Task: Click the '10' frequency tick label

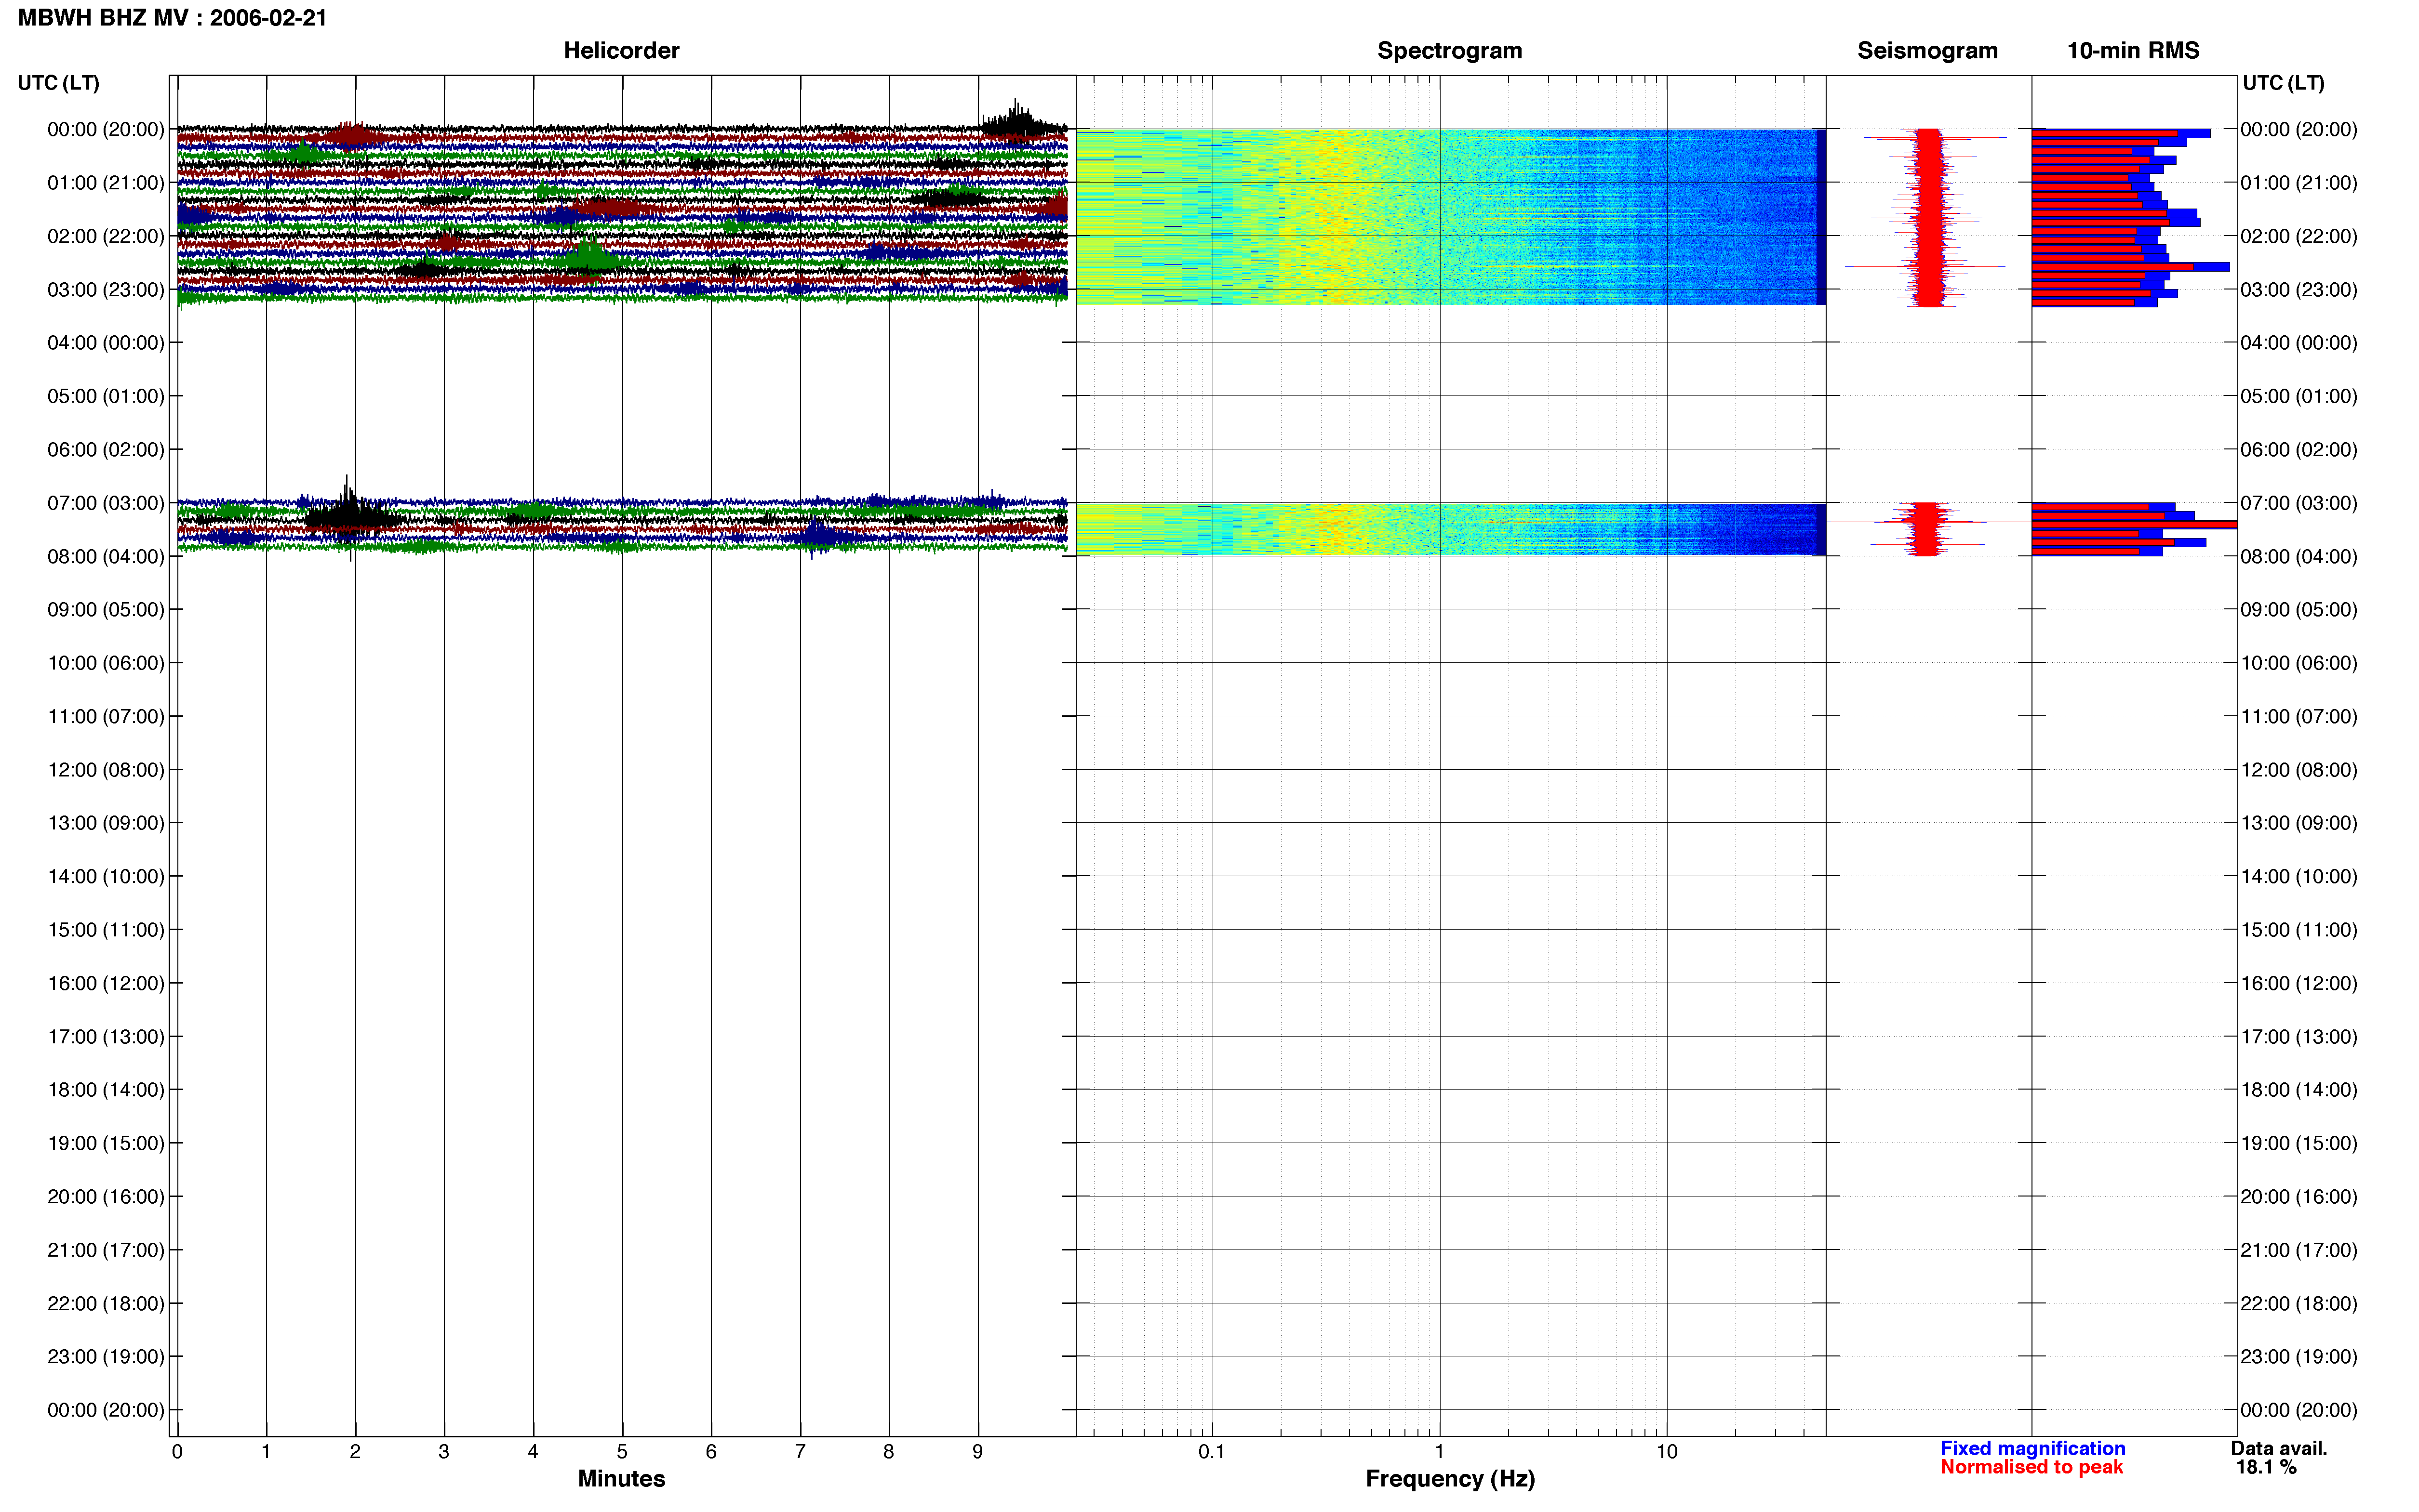Action: click(x=1667, y=1452)
